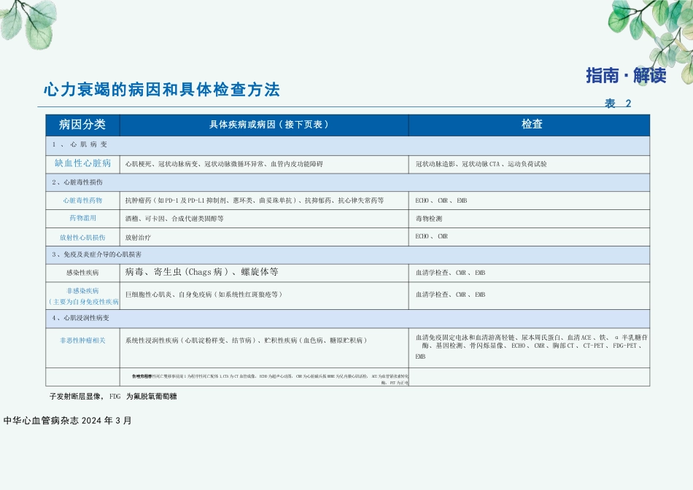The width and height of the screenshot is (693, 490).
Task: Click the cell 病毒、寄生虫（Chags病）、螺旋体等
Action: click(264, 273)
